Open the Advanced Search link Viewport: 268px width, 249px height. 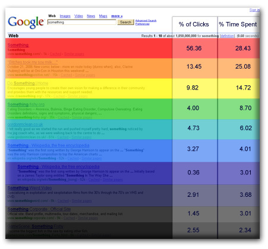point(146,21)
